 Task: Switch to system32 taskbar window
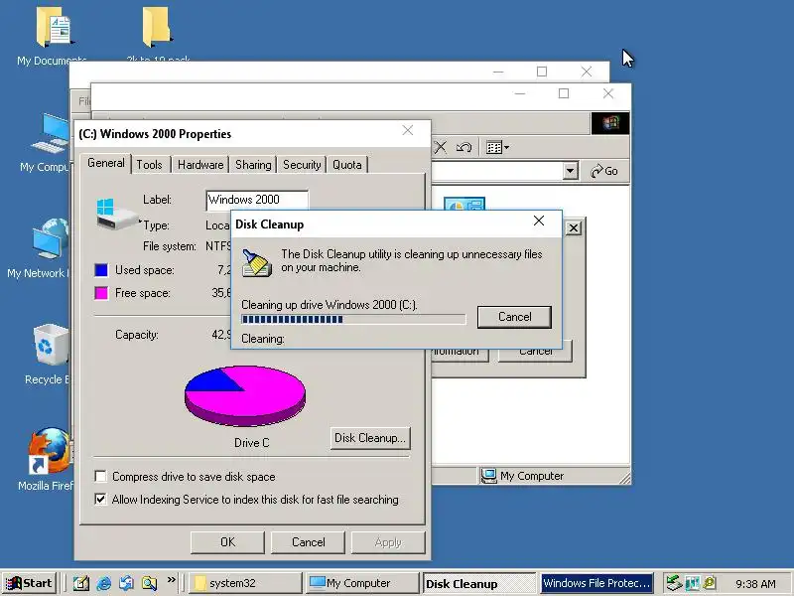(245, 583)
